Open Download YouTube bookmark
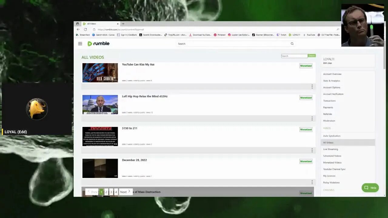Screen dimensions: 388x218 click(200, 35)
